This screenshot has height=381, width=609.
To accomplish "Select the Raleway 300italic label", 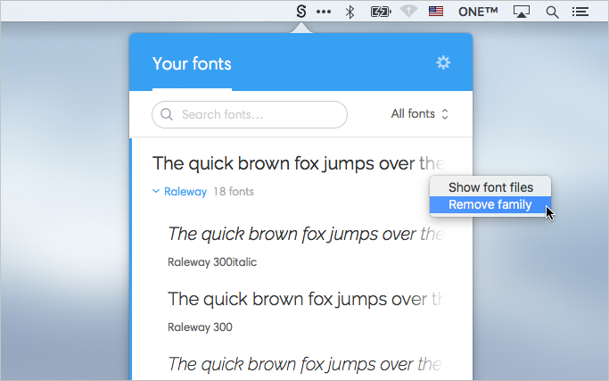I will tap(212, 262).
